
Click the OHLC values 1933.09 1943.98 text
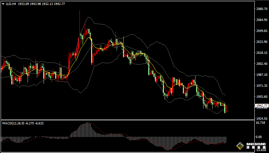coord(29,4)
